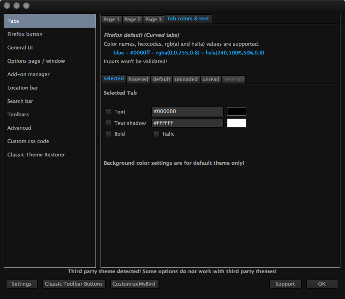Switch to the Page 2 tab
The image size is (345, 299).
[x=132, y=19]
